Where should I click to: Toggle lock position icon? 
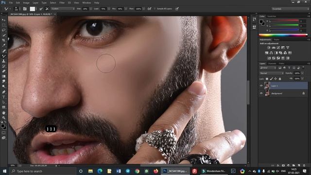tap(276, 79)
